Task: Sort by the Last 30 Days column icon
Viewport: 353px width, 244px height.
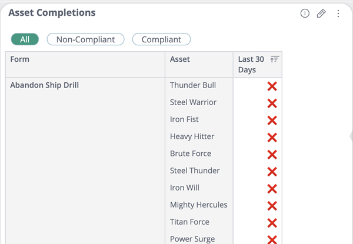Action: click(x=274, y=59)
